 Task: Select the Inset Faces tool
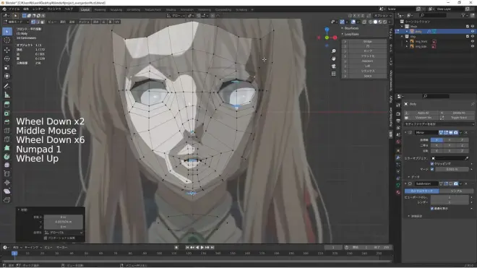(7, 113)
